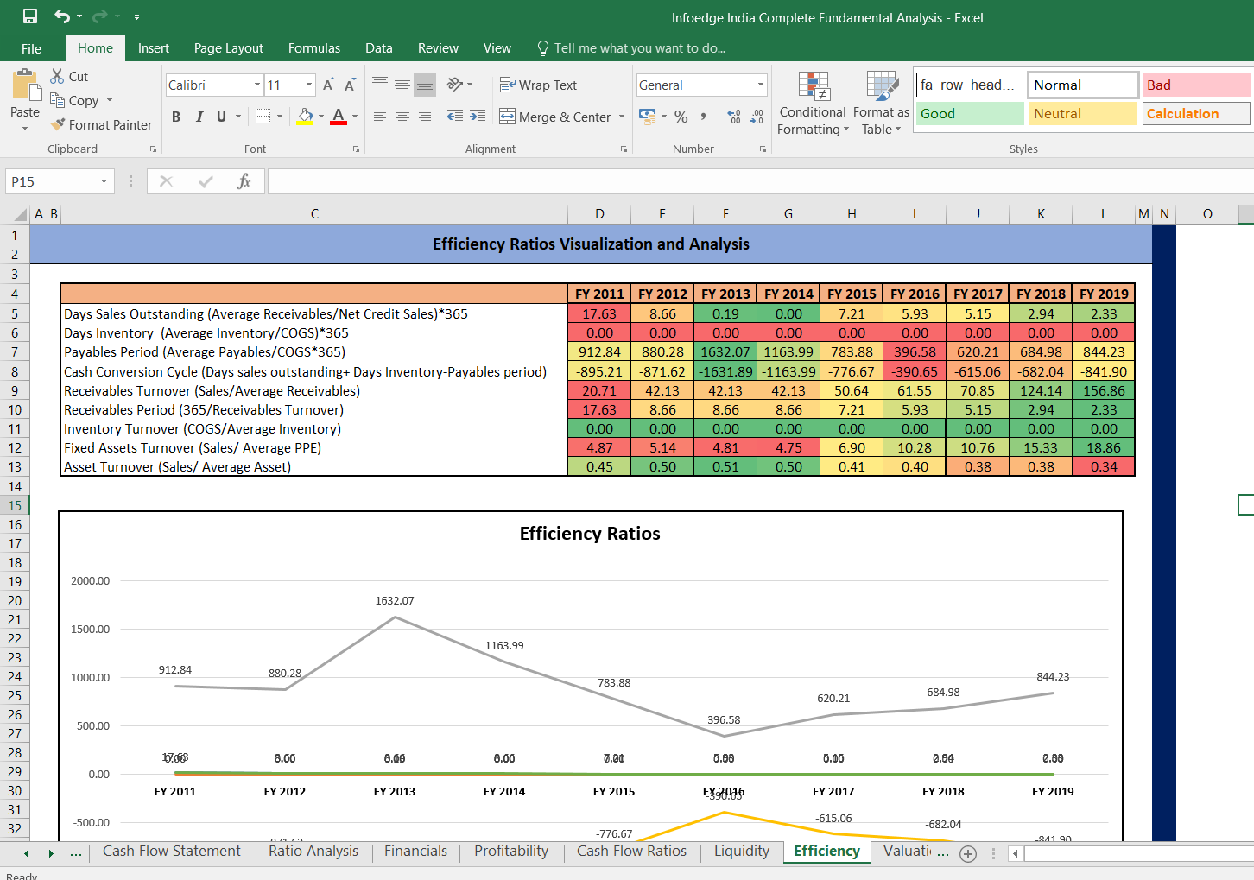
Task: Open cell borders button
Action: tap(263, 117)
